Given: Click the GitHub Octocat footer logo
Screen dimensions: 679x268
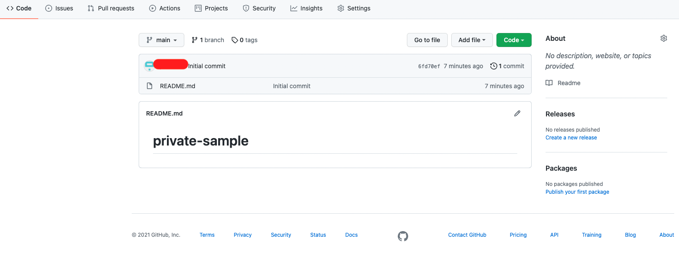Looking at the screenshot, I should tap(403, 236).
